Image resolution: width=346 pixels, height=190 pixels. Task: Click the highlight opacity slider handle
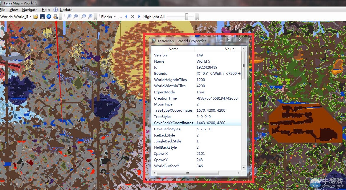(x=187, y=16)
